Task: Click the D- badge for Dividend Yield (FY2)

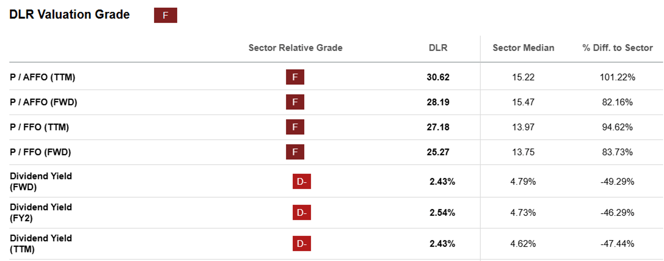Action: click(302, 212)
